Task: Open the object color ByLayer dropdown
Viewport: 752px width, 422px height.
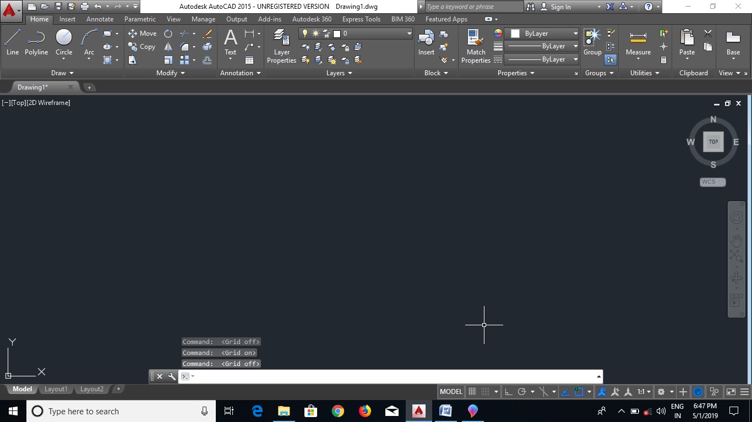Action: 542,34
